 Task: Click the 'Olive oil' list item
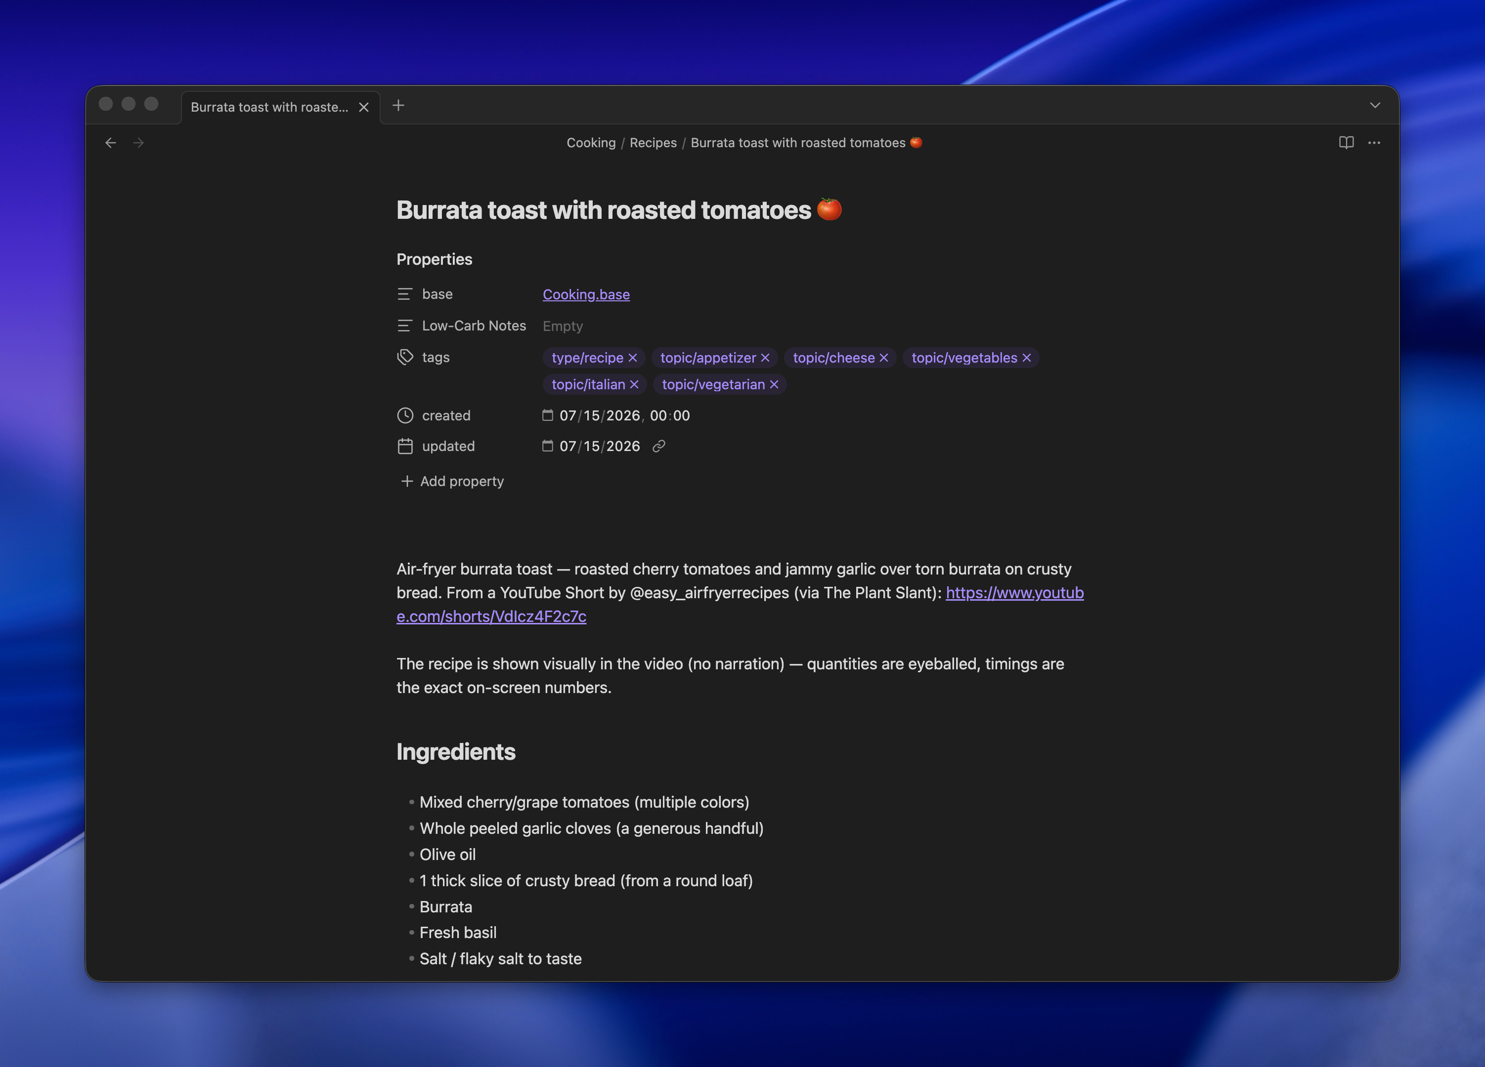point(447,855)
